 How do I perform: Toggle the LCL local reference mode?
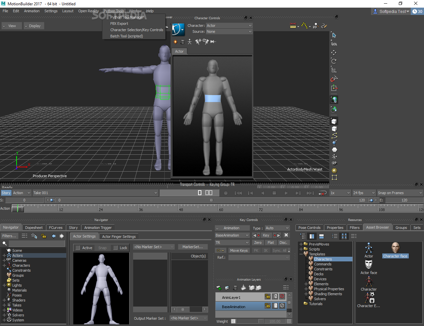(334, 44)
